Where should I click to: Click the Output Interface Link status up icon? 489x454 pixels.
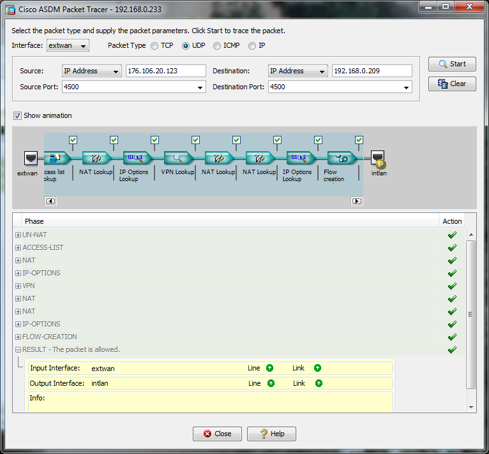(319, 383)
